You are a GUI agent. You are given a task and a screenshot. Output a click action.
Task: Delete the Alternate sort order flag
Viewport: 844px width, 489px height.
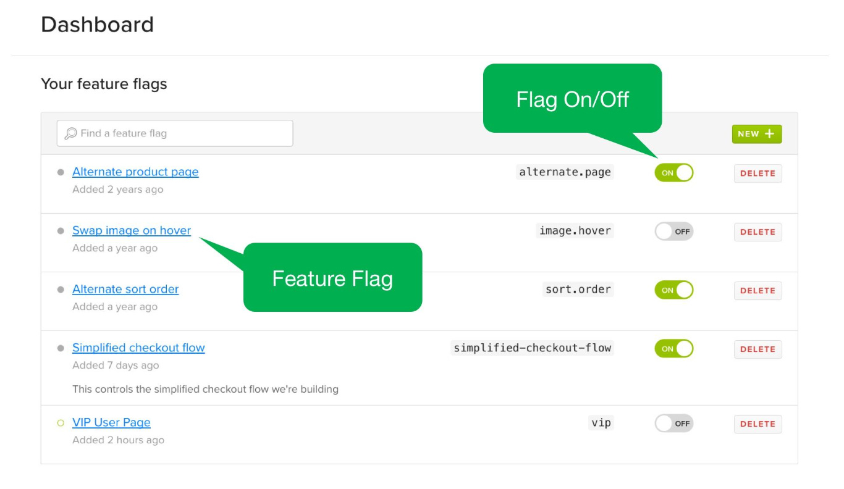coord(757,290)
